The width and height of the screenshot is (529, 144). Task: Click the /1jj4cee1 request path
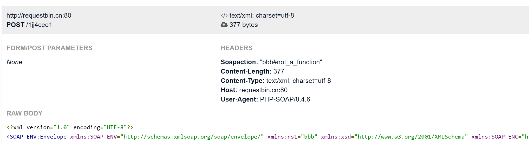(x=39, y=25)
